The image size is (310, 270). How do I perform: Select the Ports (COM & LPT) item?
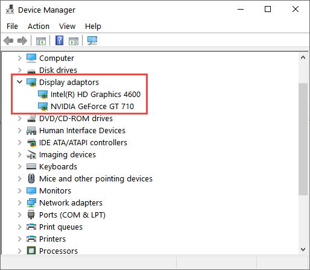click(x=72, y=215)
